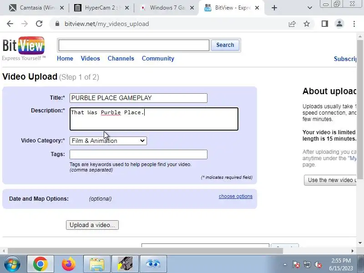Image resolution: width=364 pixels, height=273 pixels.
Task: Click the browser forward arrow
Action: [25, 24]
